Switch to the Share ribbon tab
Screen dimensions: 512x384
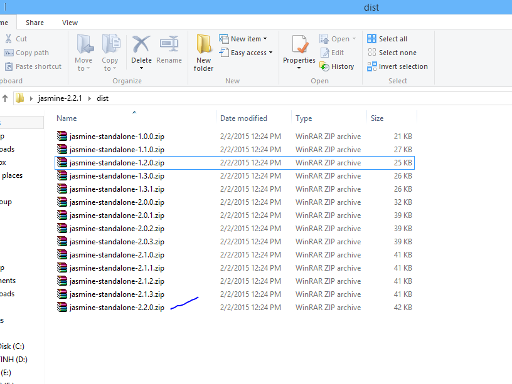pos(35,23)
